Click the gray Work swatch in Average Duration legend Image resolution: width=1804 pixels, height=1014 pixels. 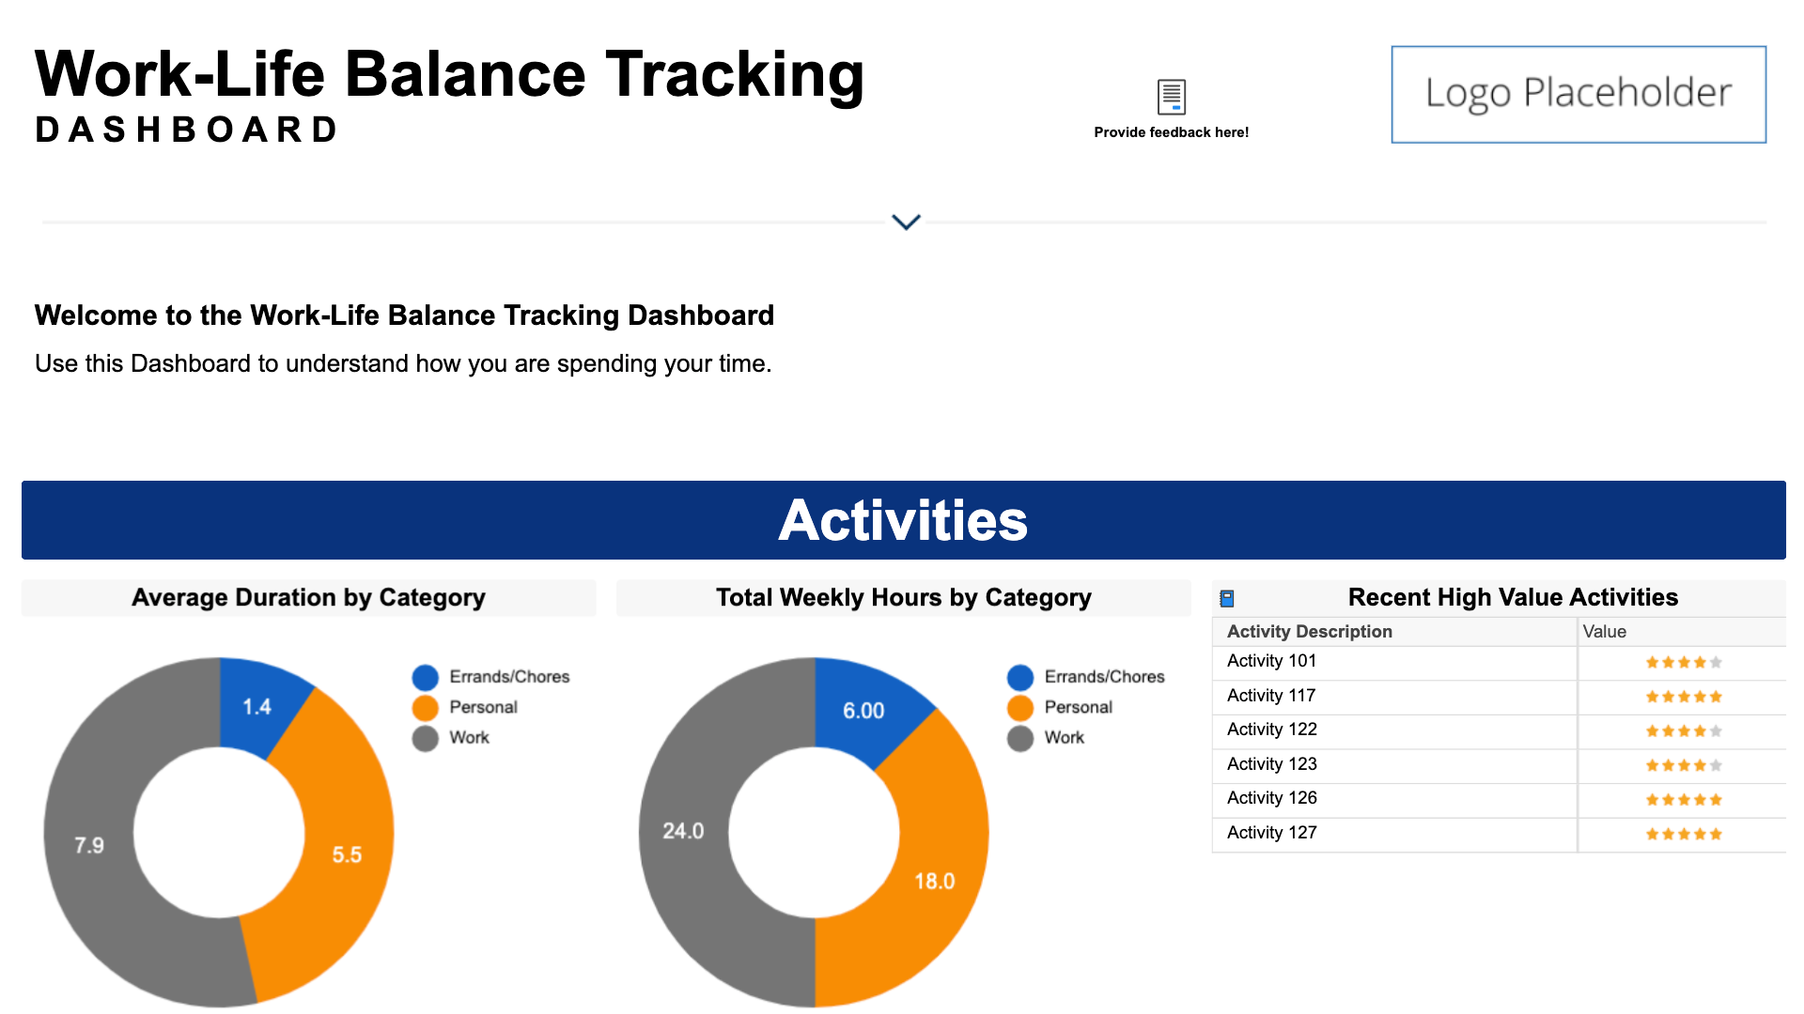click(x=425, y=738)
